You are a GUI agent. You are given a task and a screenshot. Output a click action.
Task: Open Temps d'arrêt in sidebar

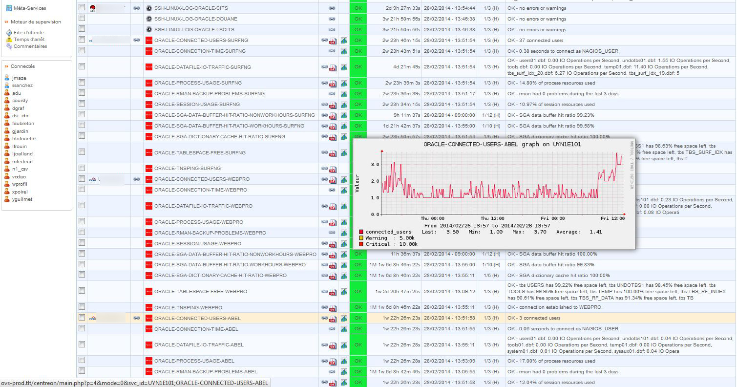(x=29, y=40)
